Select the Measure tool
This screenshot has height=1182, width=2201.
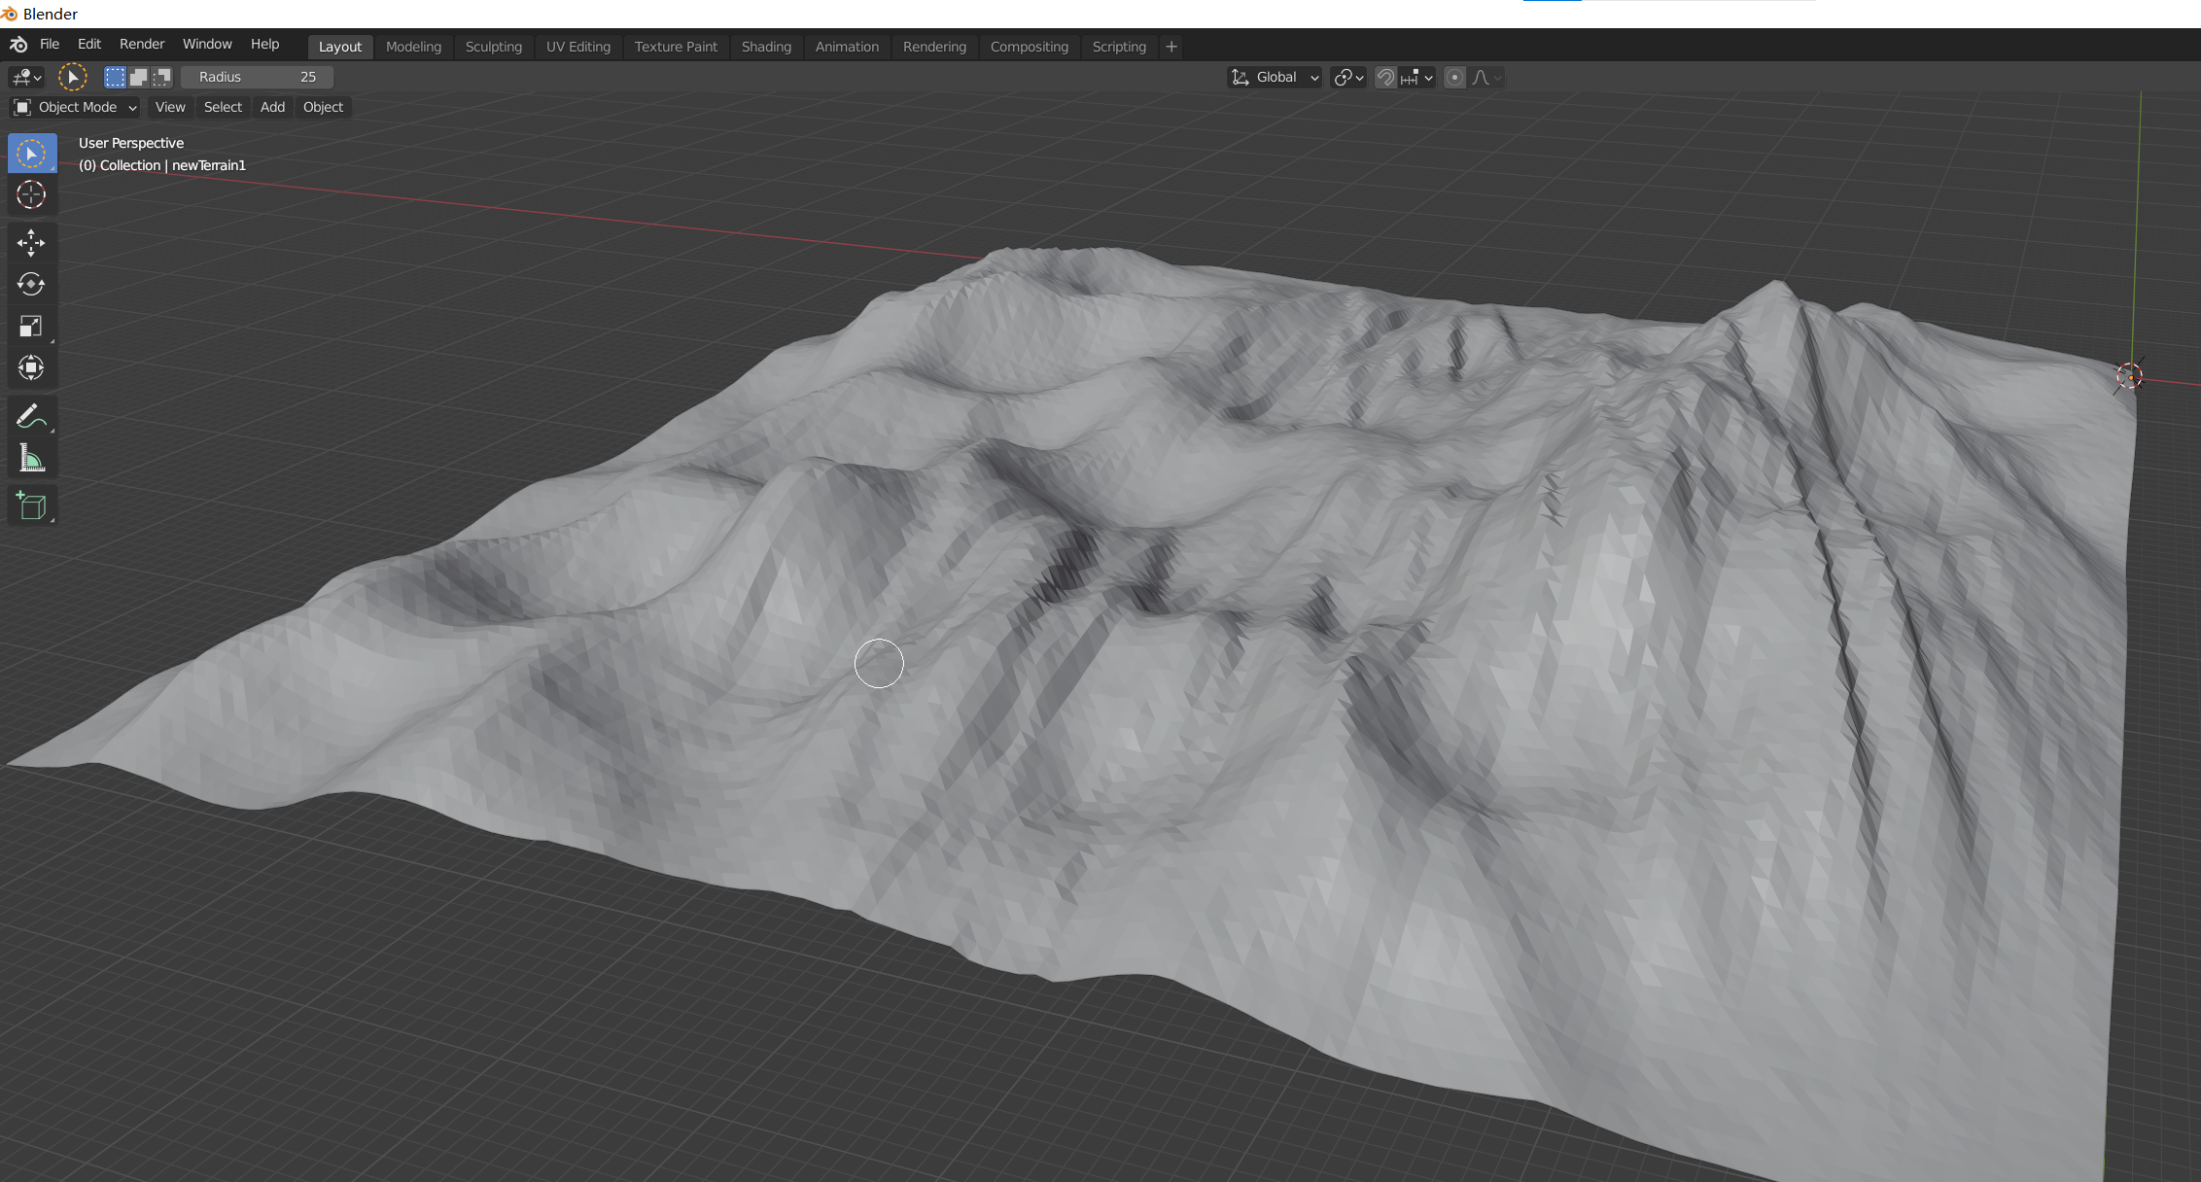30,459
